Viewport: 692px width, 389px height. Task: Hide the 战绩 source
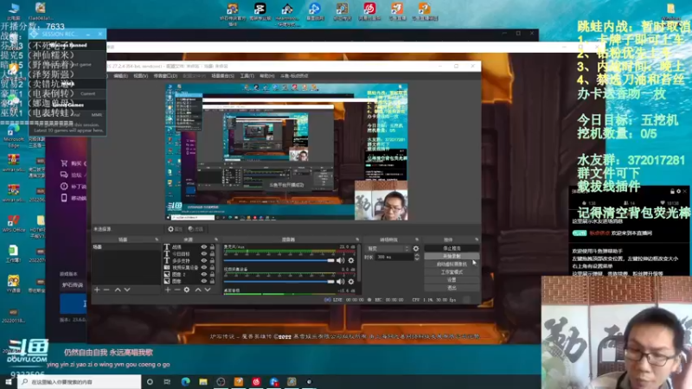[x=204, y=247]
